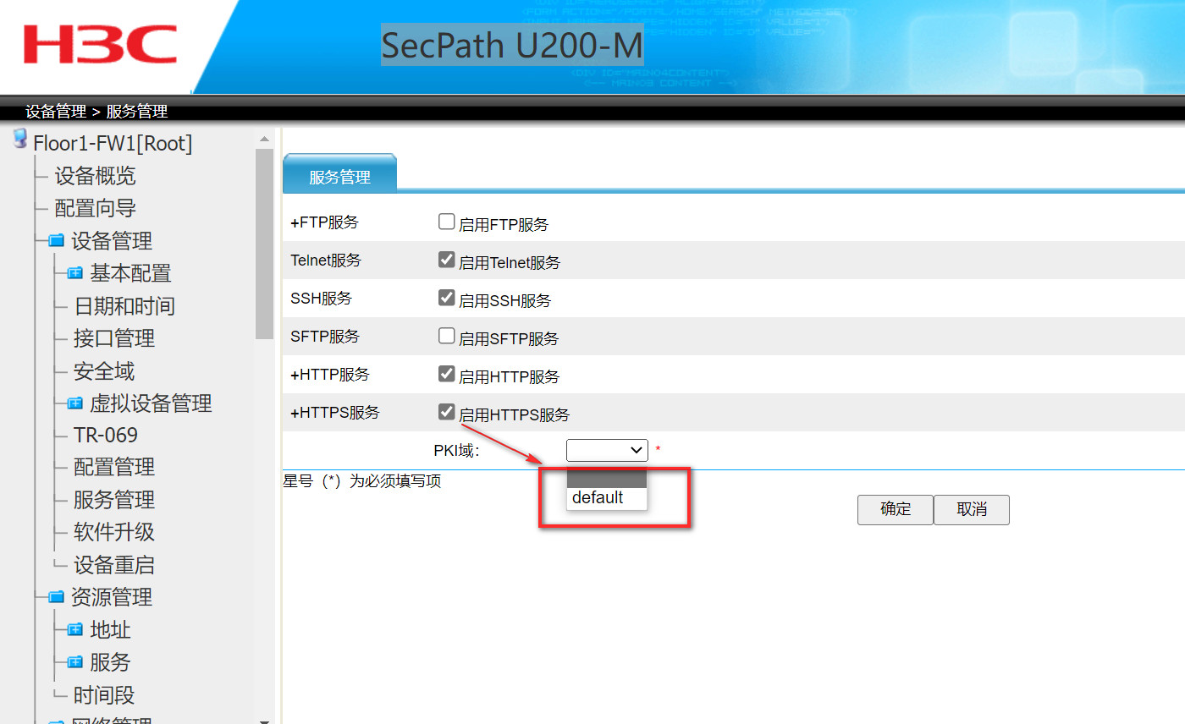Disable the 启用HTTP服务 checkbox

(447, 374)
